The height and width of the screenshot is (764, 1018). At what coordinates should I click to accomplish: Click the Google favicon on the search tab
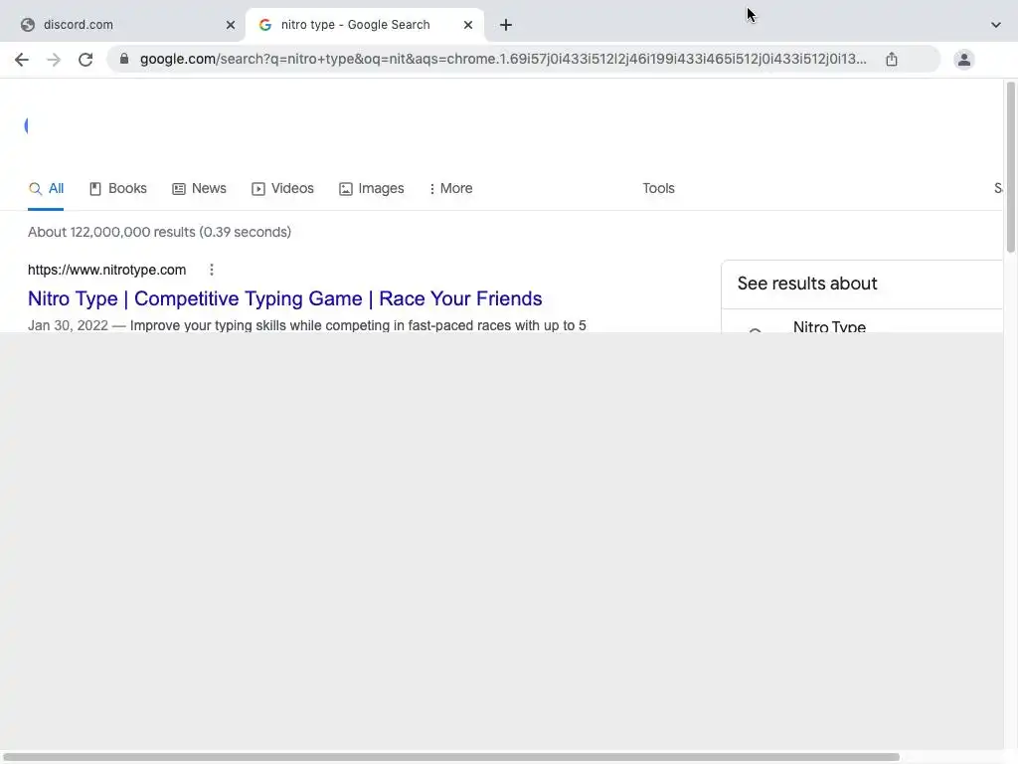tap(264, 25)
